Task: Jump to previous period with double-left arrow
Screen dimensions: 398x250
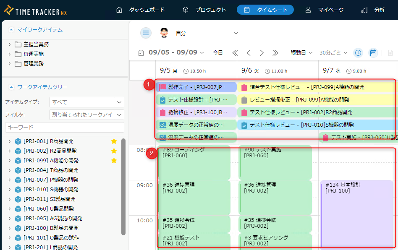Action: click(x=235, y=53)
